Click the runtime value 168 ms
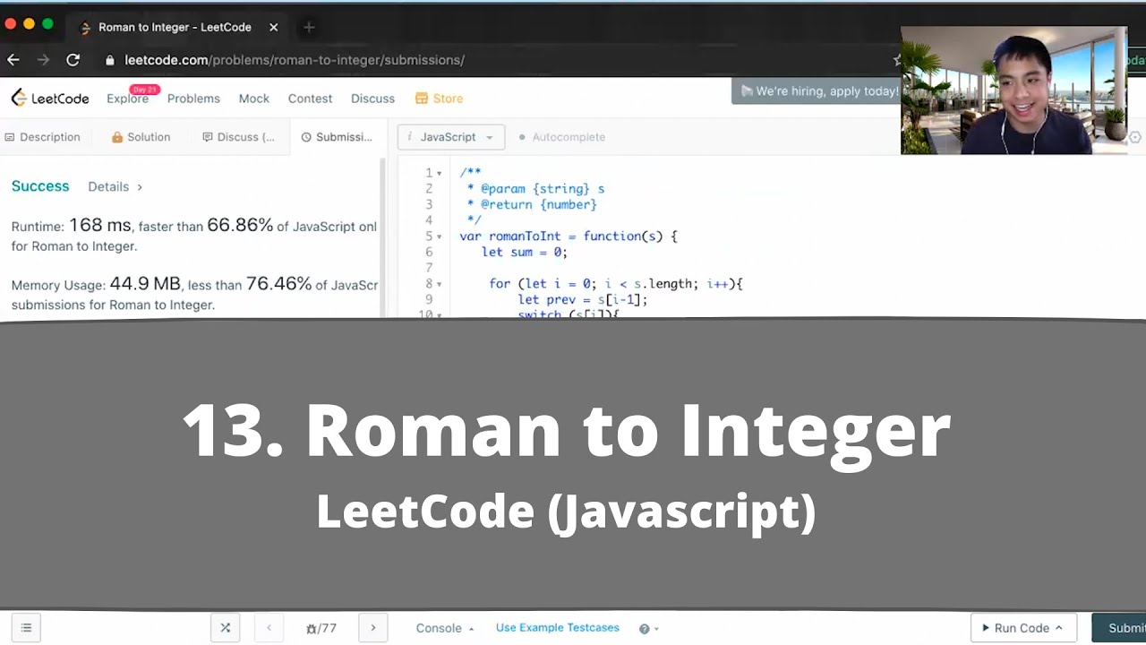The height and width of the screenshot is (645, 1146). [x=100, y=226]
